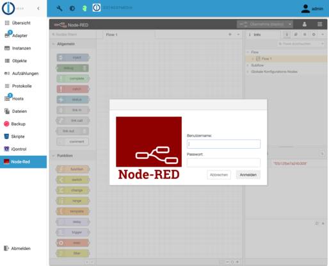Click the Dateien files icon
The width and height of the screenshot is (329, 266).
[7, 111]
